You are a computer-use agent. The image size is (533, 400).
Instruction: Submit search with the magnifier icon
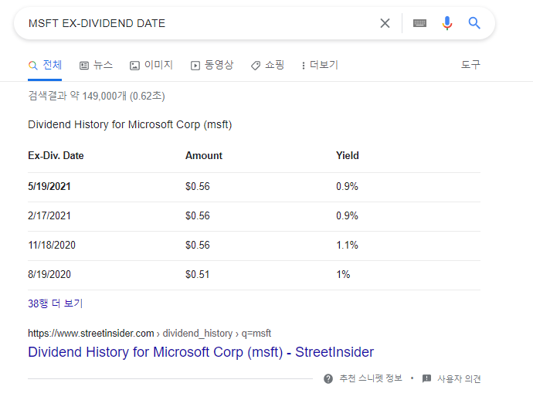474,23
